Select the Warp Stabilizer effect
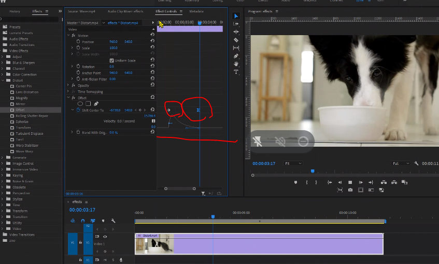The image size is (439, 264). [27, 145]
